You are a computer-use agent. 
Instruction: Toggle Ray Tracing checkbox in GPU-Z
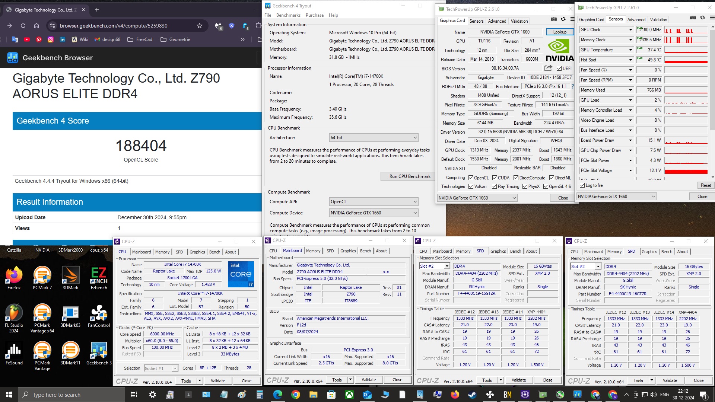tap(494, 186)
